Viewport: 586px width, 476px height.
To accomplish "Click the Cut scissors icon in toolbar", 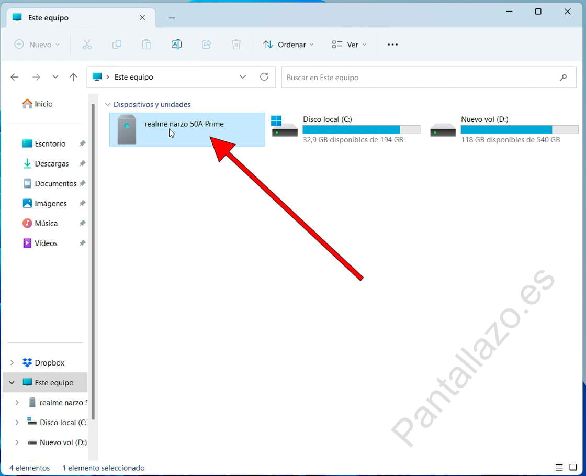I will (x=87, y=45).
